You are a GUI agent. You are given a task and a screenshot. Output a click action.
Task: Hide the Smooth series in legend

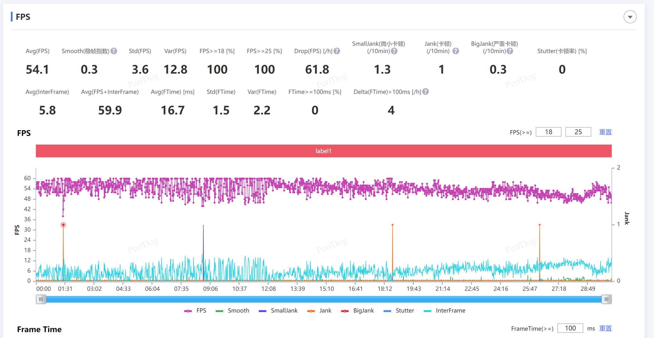pos(232,311)
